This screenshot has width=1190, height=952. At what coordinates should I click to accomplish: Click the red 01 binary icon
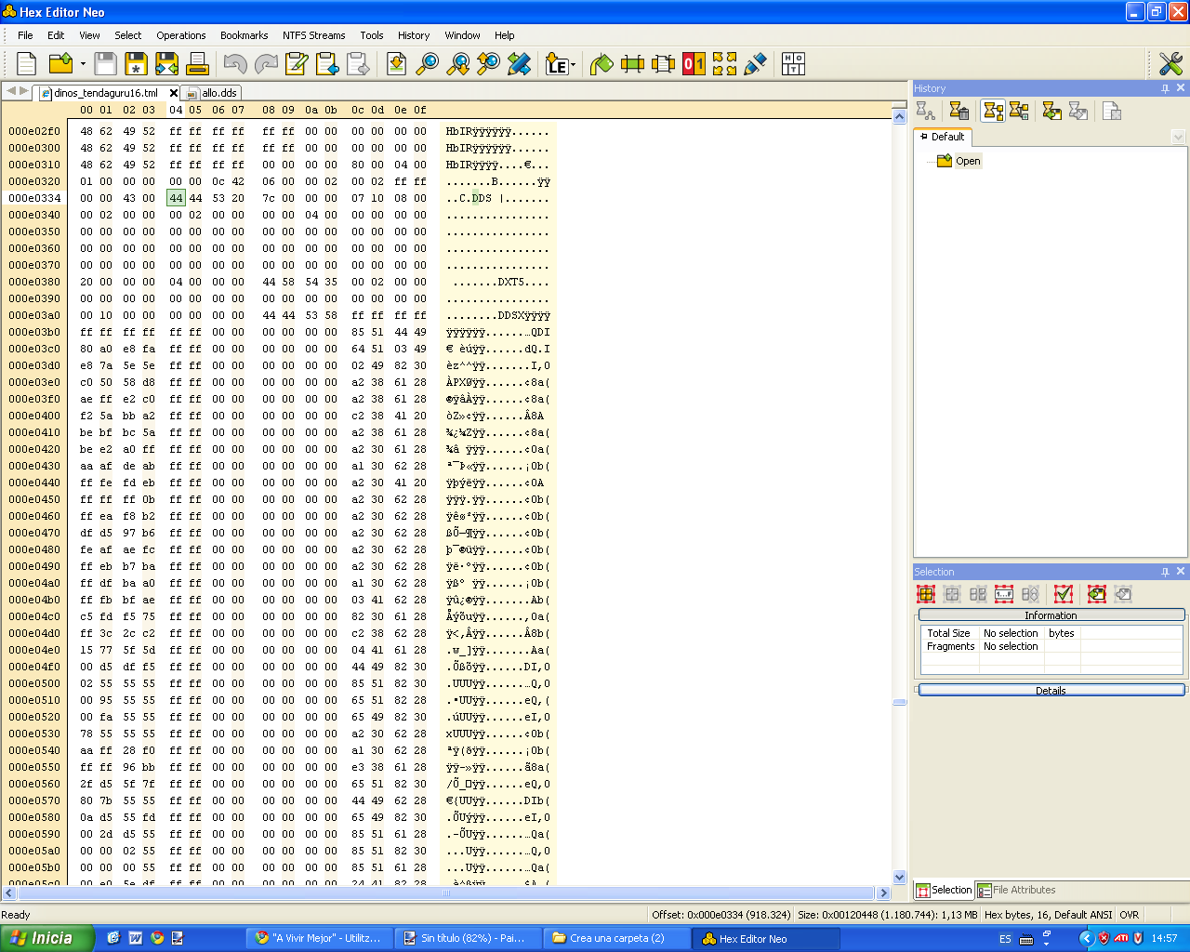[x=694, y=64]
